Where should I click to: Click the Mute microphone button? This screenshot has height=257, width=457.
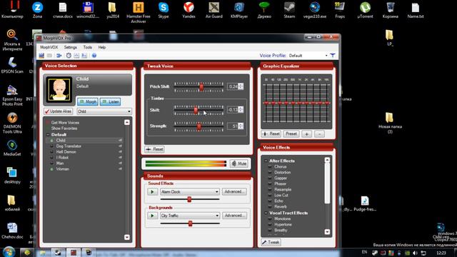point(239,163)
